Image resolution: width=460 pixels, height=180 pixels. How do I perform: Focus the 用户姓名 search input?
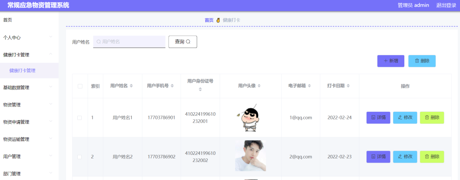tap(129, 42)
